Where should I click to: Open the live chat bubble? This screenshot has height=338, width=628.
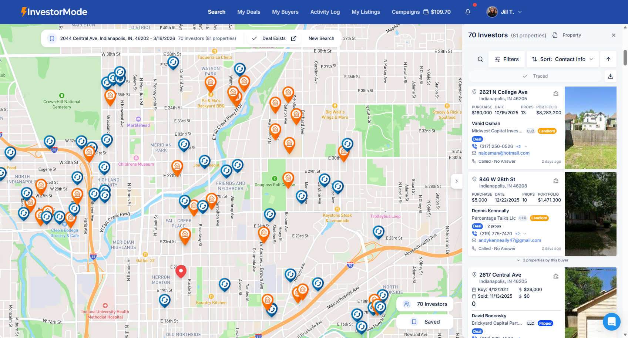click(611, 322)
